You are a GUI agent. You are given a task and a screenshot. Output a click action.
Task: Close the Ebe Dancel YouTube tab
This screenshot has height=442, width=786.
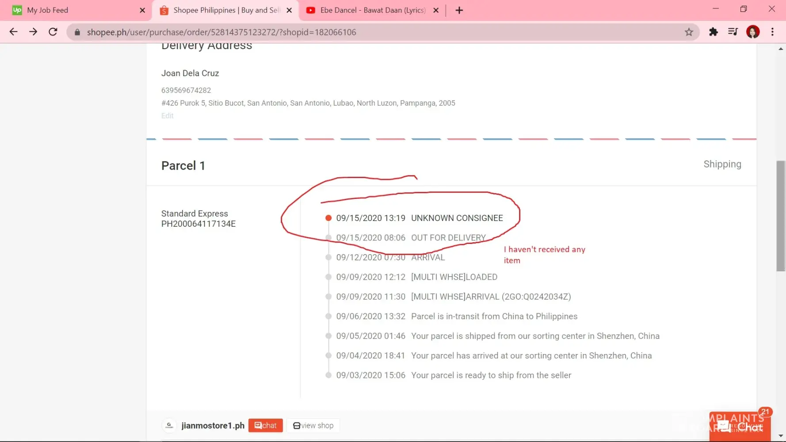436,10
